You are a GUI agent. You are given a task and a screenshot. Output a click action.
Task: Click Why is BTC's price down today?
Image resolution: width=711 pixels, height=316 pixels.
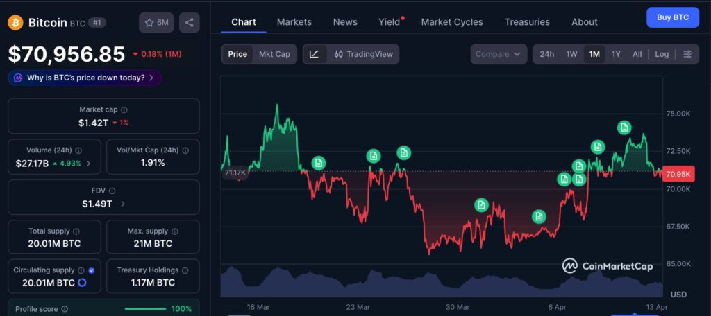point(85,78)
